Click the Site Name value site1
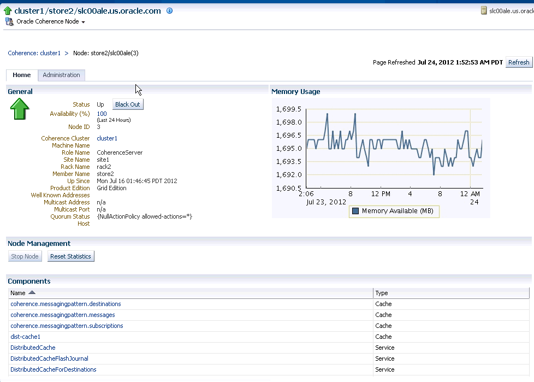This screenshot has height=382, width=534. [x=103, y=160]
